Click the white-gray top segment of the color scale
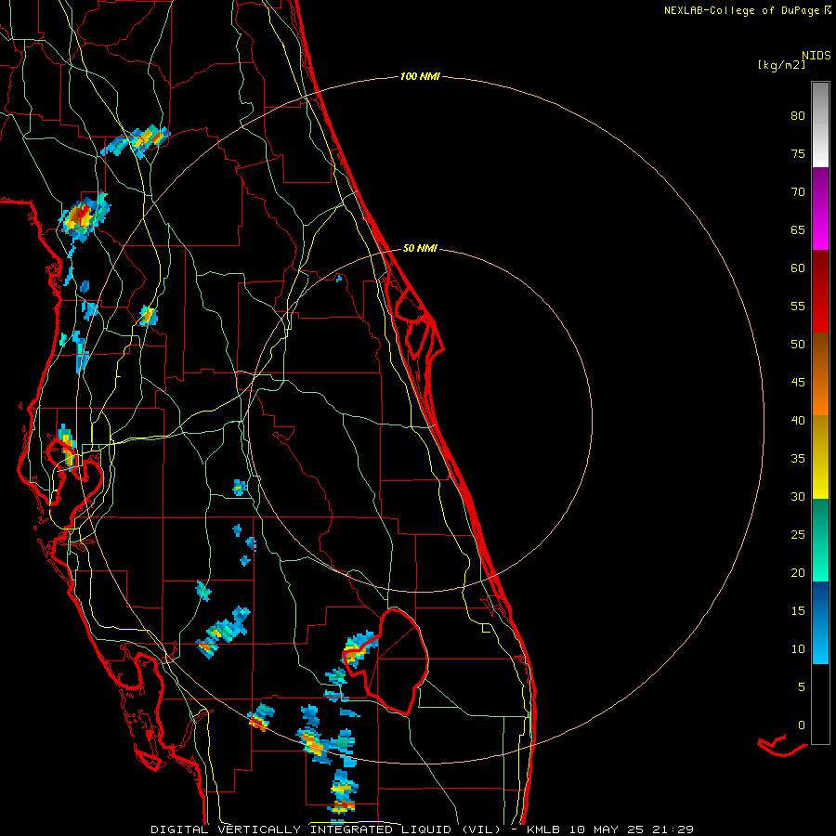 (820, 124)
